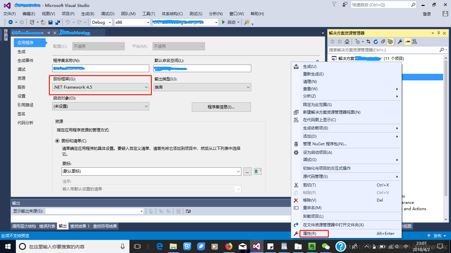Click the 发布 publish button in status bar
Viewport: 451px width, 253px height.
point(437,236)
